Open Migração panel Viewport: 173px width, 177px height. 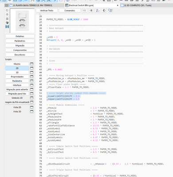[x=20, y=46]
